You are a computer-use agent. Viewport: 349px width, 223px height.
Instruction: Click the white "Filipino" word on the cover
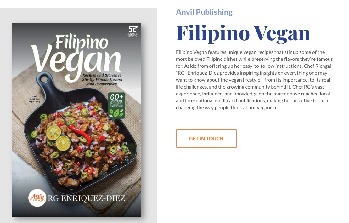[x=82, y=42]
